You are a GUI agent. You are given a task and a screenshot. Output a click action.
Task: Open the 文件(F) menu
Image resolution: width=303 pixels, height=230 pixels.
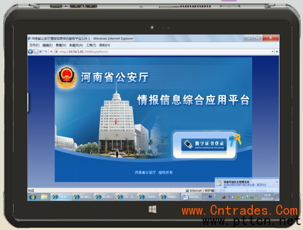34,45
